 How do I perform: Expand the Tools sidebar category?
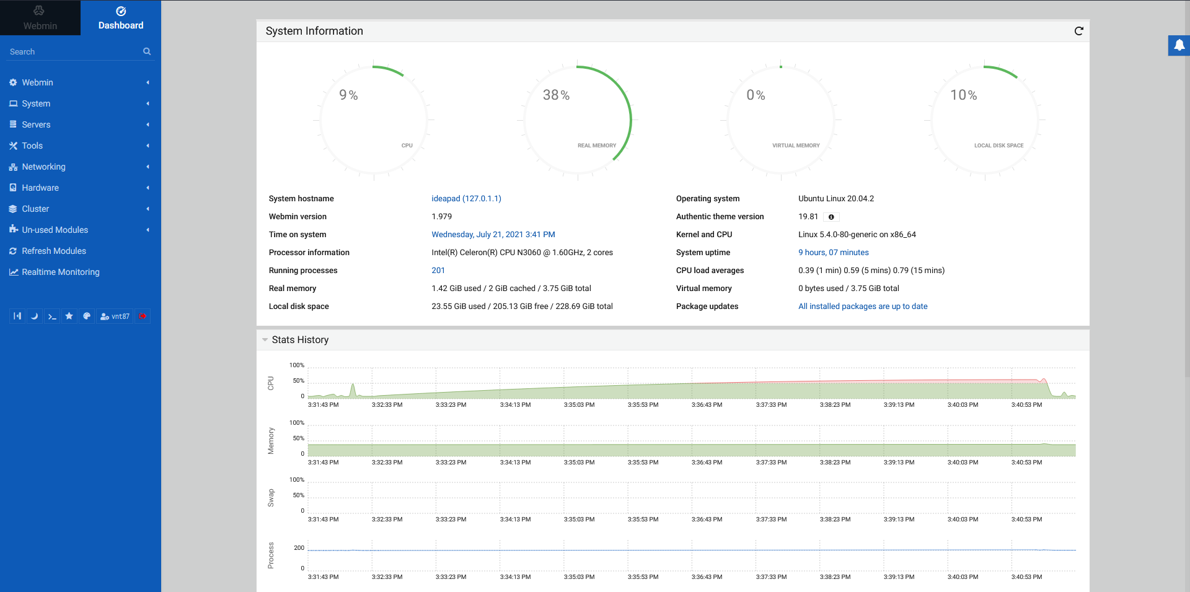81,146
